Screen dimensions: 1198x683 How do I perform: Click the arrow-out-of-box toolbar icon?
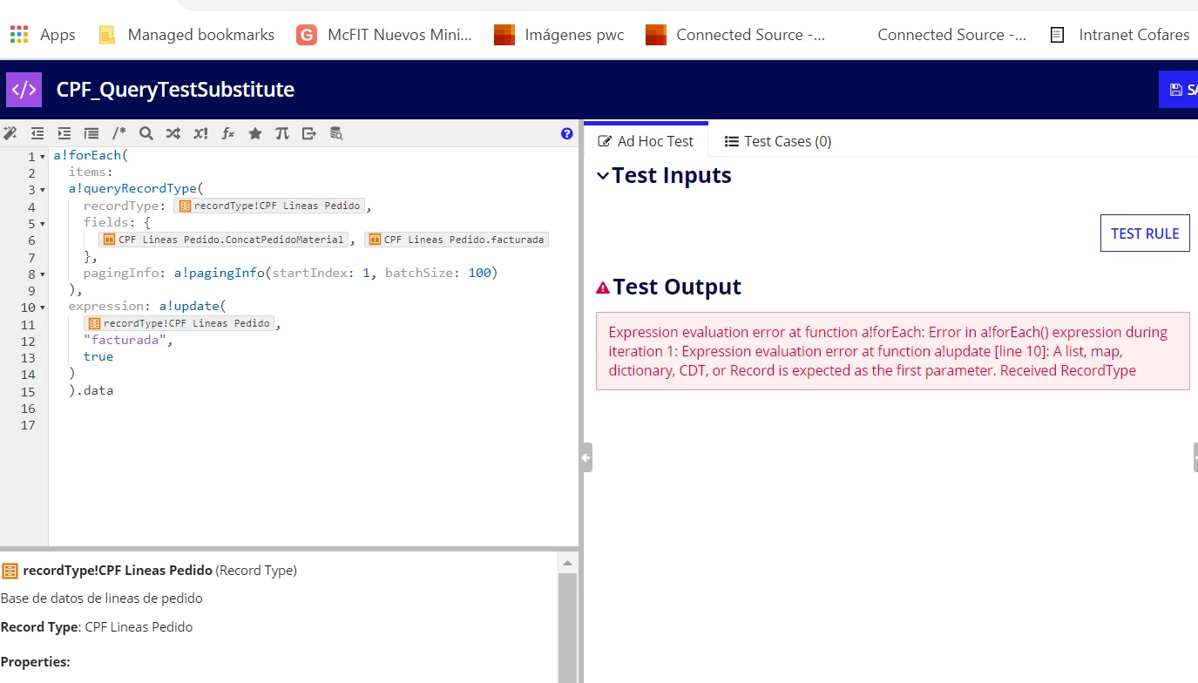(x=308, y=133)
